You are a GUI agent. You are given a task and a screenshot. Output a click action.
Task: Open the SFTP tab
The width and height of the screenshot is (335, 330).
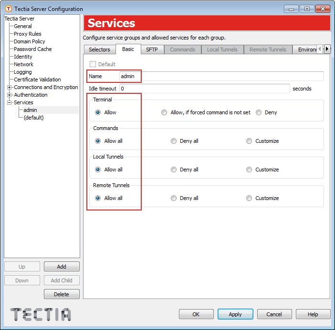click(152, 50)
